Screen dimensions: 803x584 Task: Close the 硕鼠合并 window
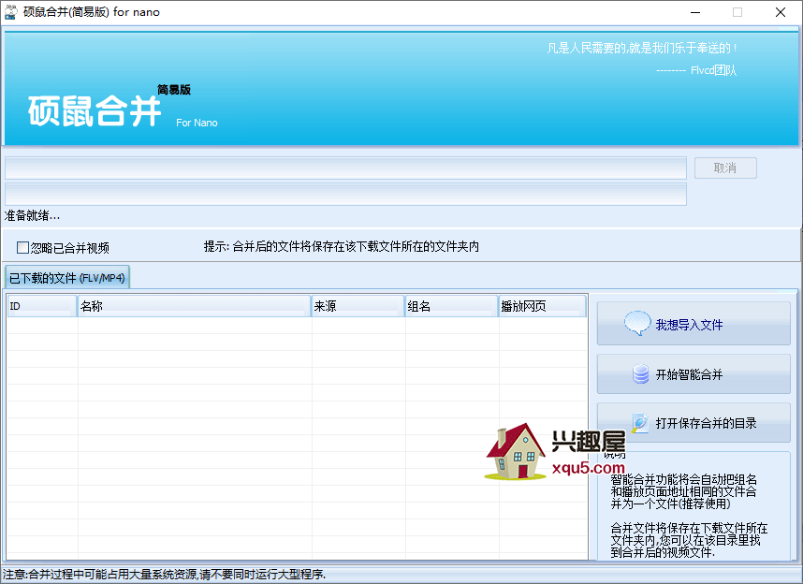point(780,12)
